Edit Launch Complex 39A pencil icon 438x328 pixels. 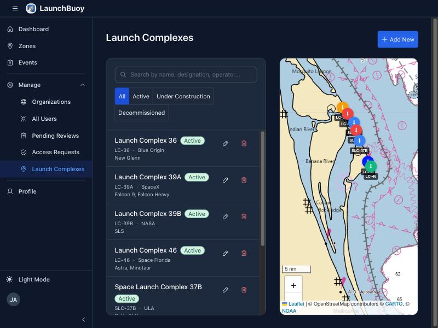226,180
